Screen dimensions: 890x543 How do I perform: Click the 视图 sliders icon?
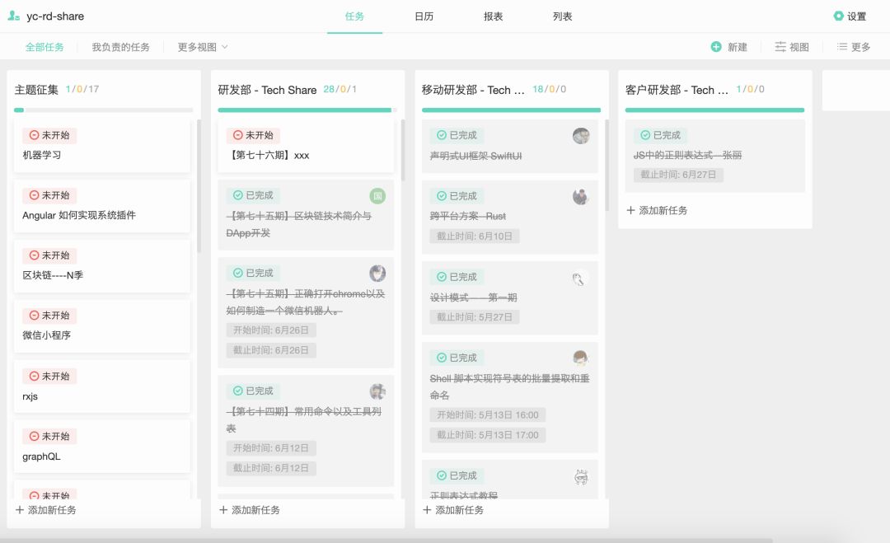[780, 46]
